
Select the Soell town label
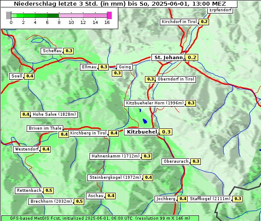pos(17,76)
